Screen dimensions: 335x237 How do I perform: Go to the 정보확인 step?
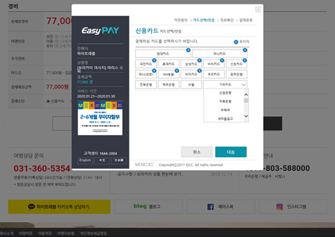click(x=227, y=20)
